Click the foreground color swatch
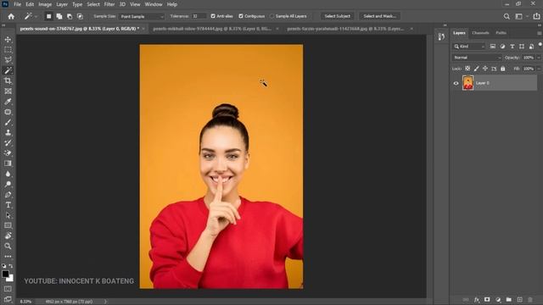Image resolution: width=543 pixels, height=305 pixels. tap(5, 274)
